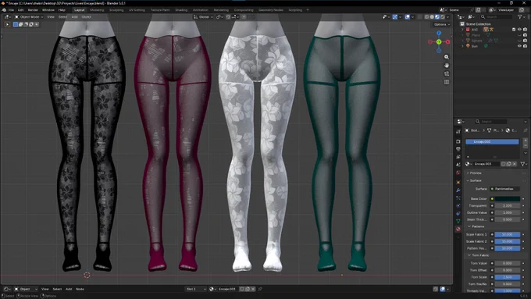
Task: Click the viewport zoom magnifier icon
Action: pyautogui.click(x=447, y=57)
